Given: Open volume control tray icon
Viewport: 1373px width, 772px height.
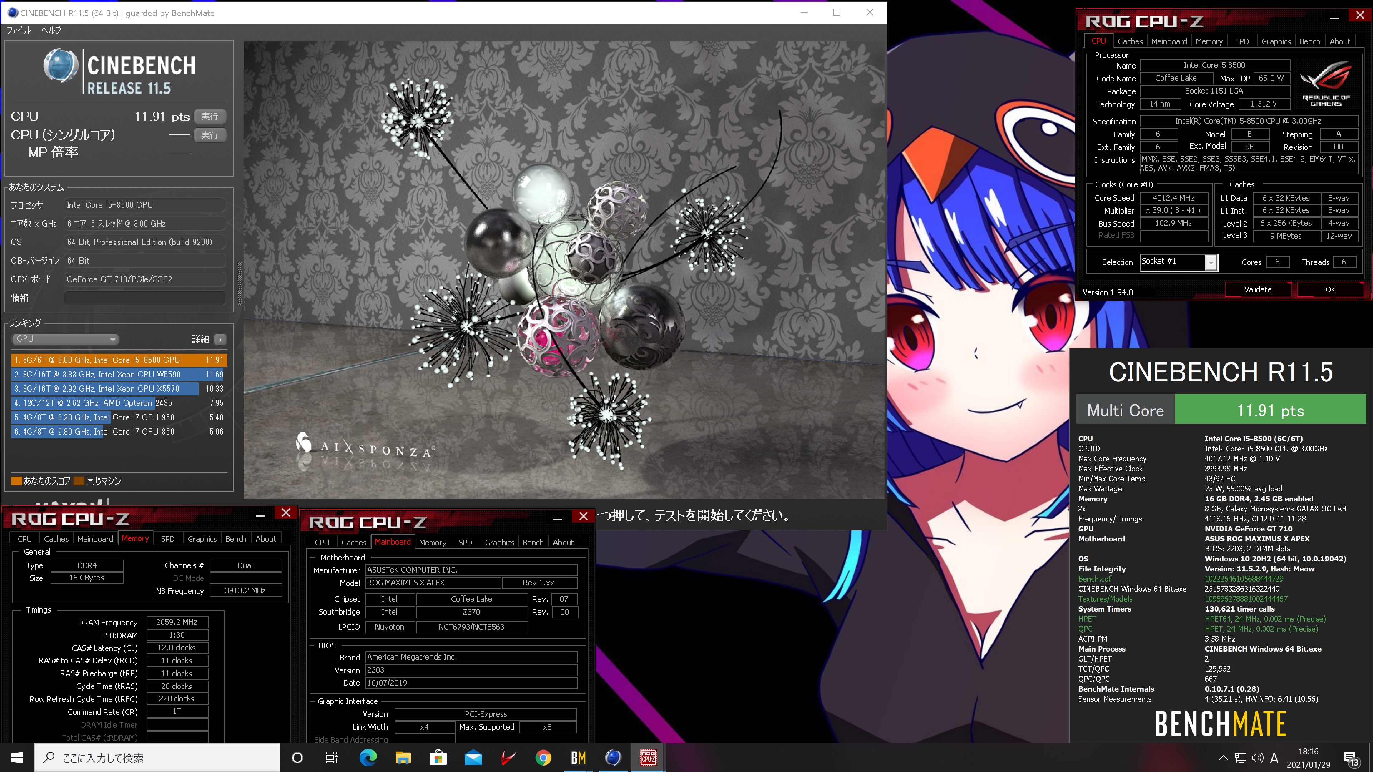Looking at the screenshot, I should [1258, 758].
